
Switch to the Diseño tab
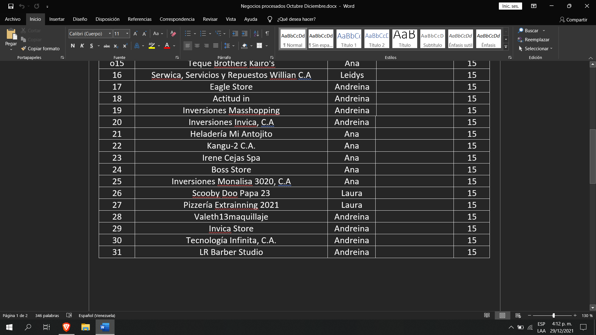click(80, 19)
